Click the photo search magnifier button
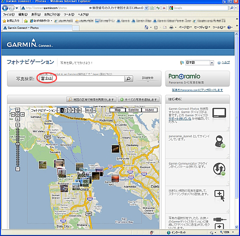 129,78
